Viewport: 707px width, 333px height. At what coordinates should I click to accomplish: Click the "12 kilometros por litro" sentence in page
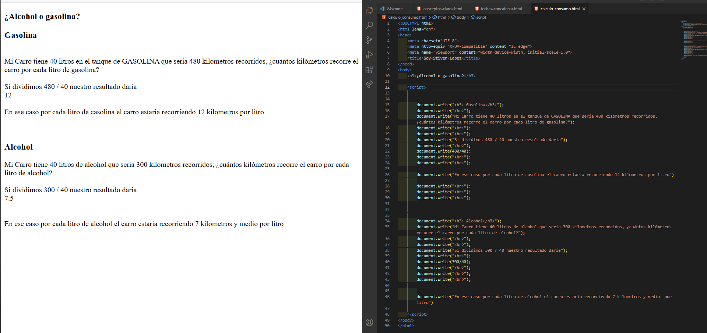134,112
